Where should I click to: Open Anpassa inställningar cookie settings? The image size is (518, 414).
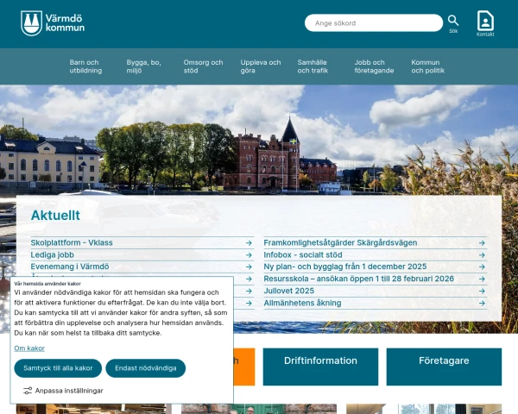point(63,391)
